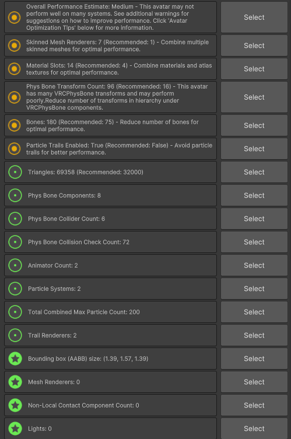Click Select beside Overall Performance Estimate
The height and width of the screenshot is (439, 291).
254,17
